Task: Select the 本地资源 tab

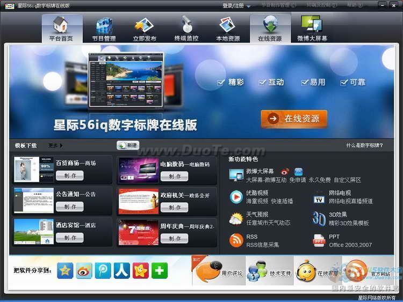Action: (228, 28)
